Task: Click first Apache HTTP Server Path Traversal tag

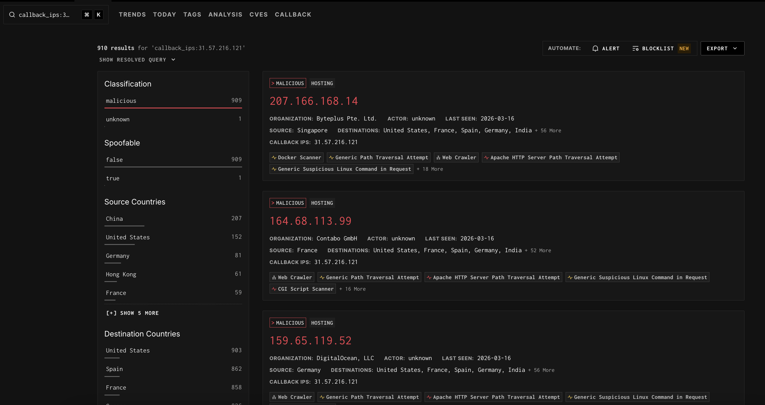Action: pos(550,157)
